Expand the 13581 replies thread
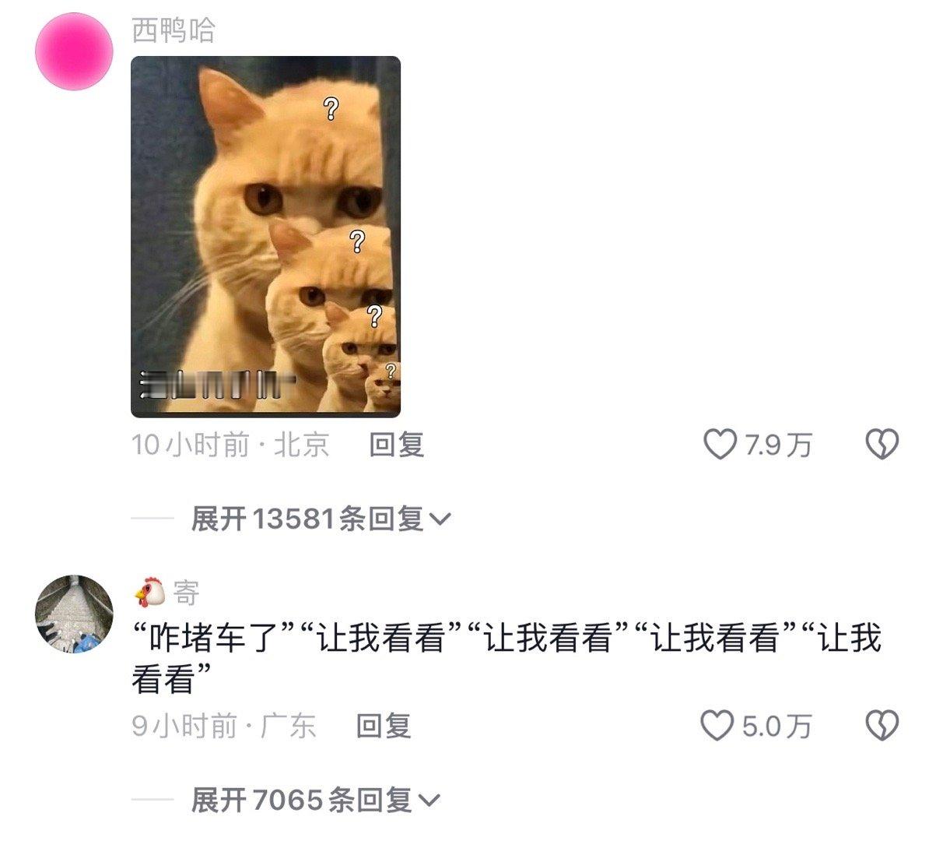This screenshot has width=936, height=841. point(321,518)
